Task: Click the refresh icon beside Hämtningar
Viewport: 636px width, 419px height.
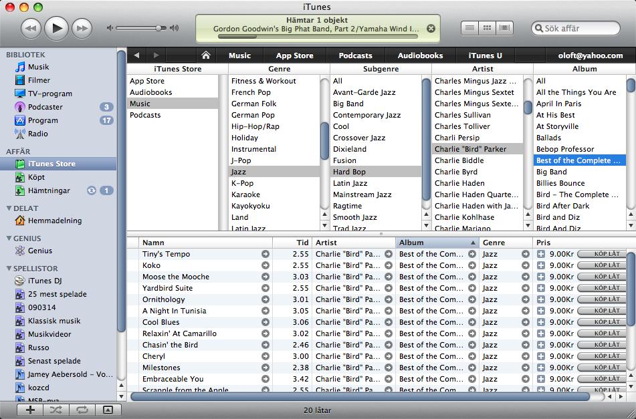Action: 92,190
